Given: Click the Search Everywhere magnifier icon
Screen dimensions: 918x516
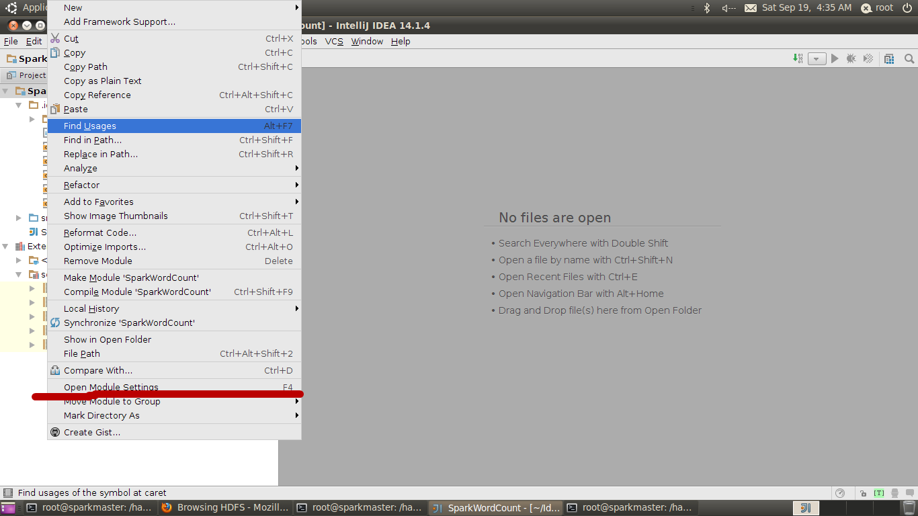Looking at the screenshot, I should [x=909, y=58].
